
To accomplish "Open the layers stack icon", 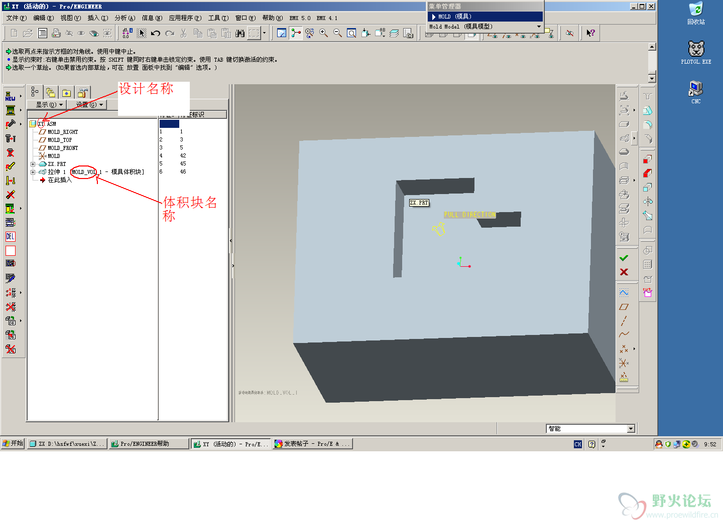I will (x=394, y=33).
